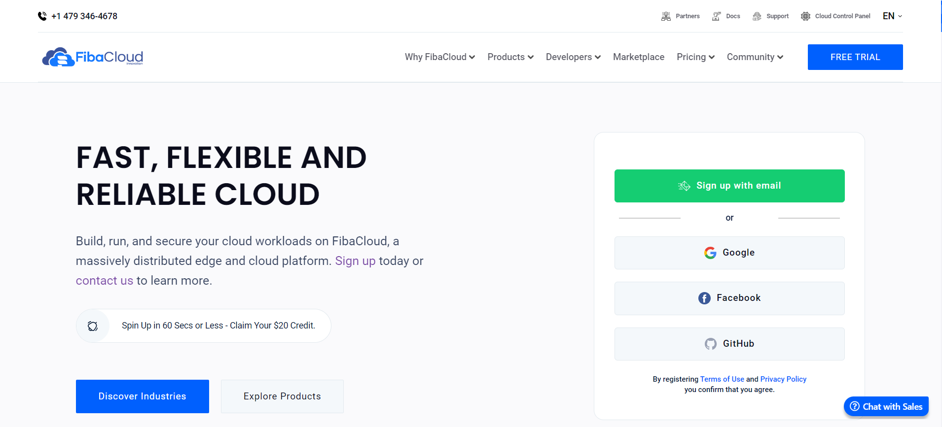Viewport: 942px width, 427px height.
Task: Open the Marketplace menu item
Action: coord(638,57)
